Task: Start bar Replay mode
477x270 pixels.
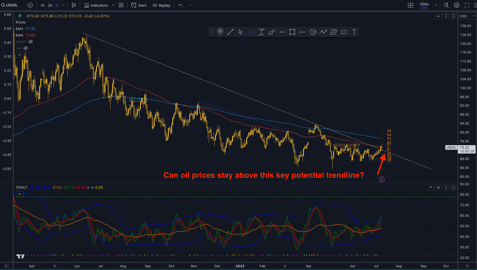Action: pyautogui.click(x=161, y=5)
